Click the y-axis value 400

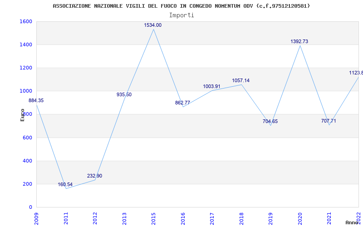pos(27,161)
